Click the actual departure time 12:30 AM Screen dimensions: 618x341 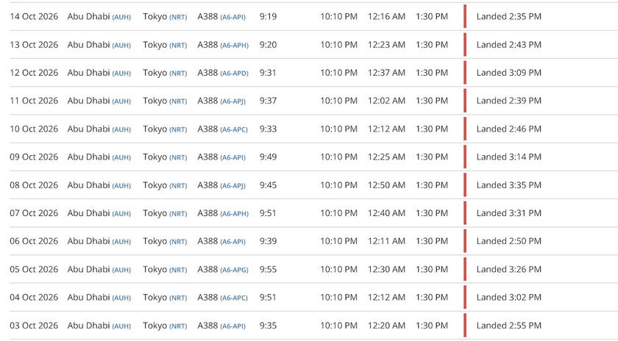click(x=386, y=269)
